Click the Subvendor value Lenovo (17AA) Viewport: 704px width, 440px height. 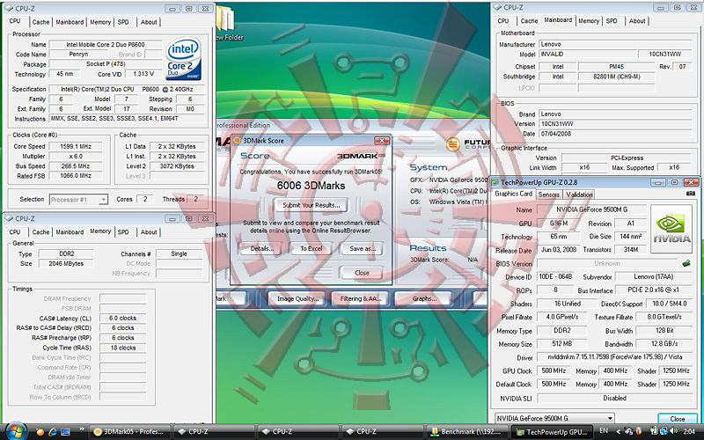click(x=653, y=277)
